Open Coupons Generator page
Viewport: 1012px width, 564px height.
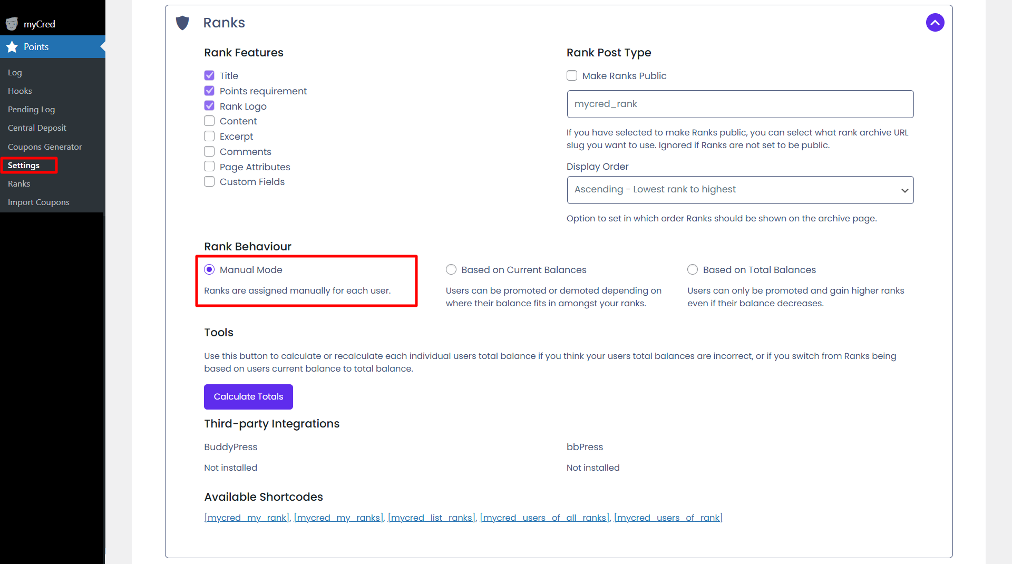(45, 147)
